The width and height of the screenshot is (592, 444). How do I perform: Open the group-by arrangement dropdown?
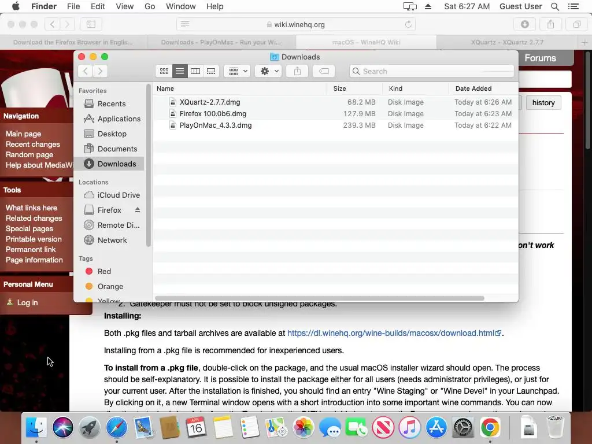[237, 71]
